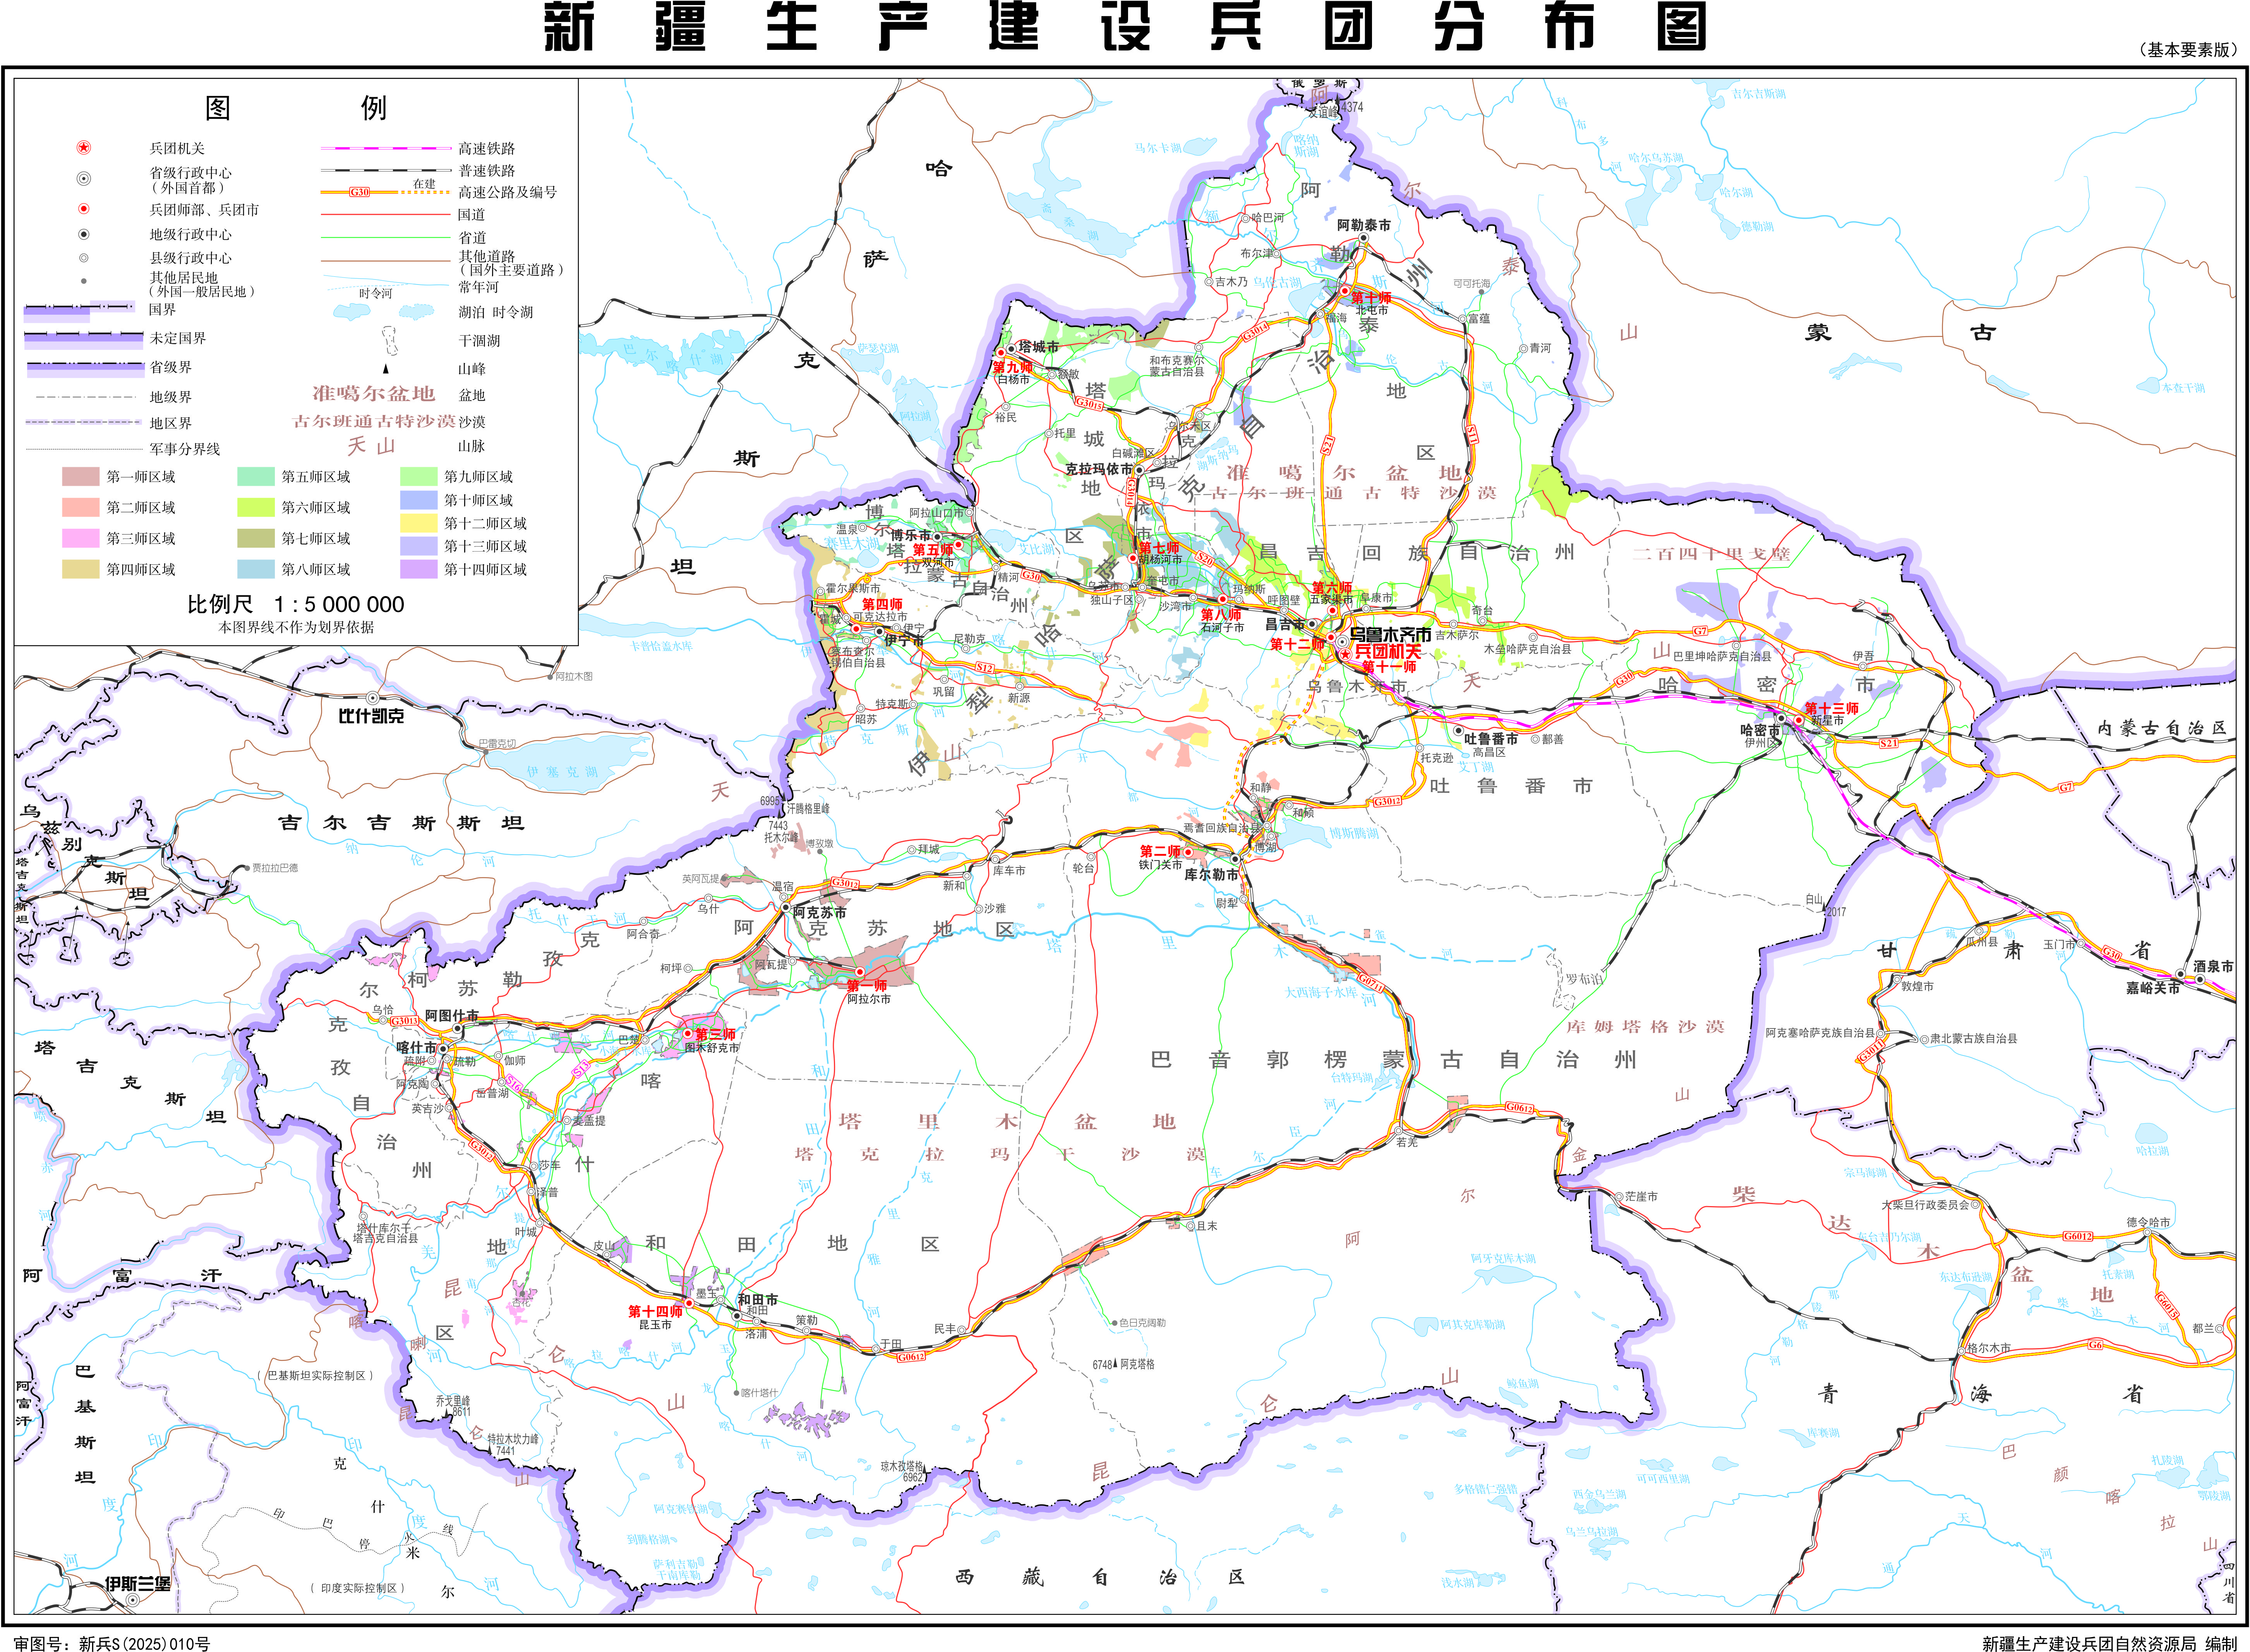
Task: Click the 比例尺 1:5 000 000 scale text
Action: click(296, 604)
